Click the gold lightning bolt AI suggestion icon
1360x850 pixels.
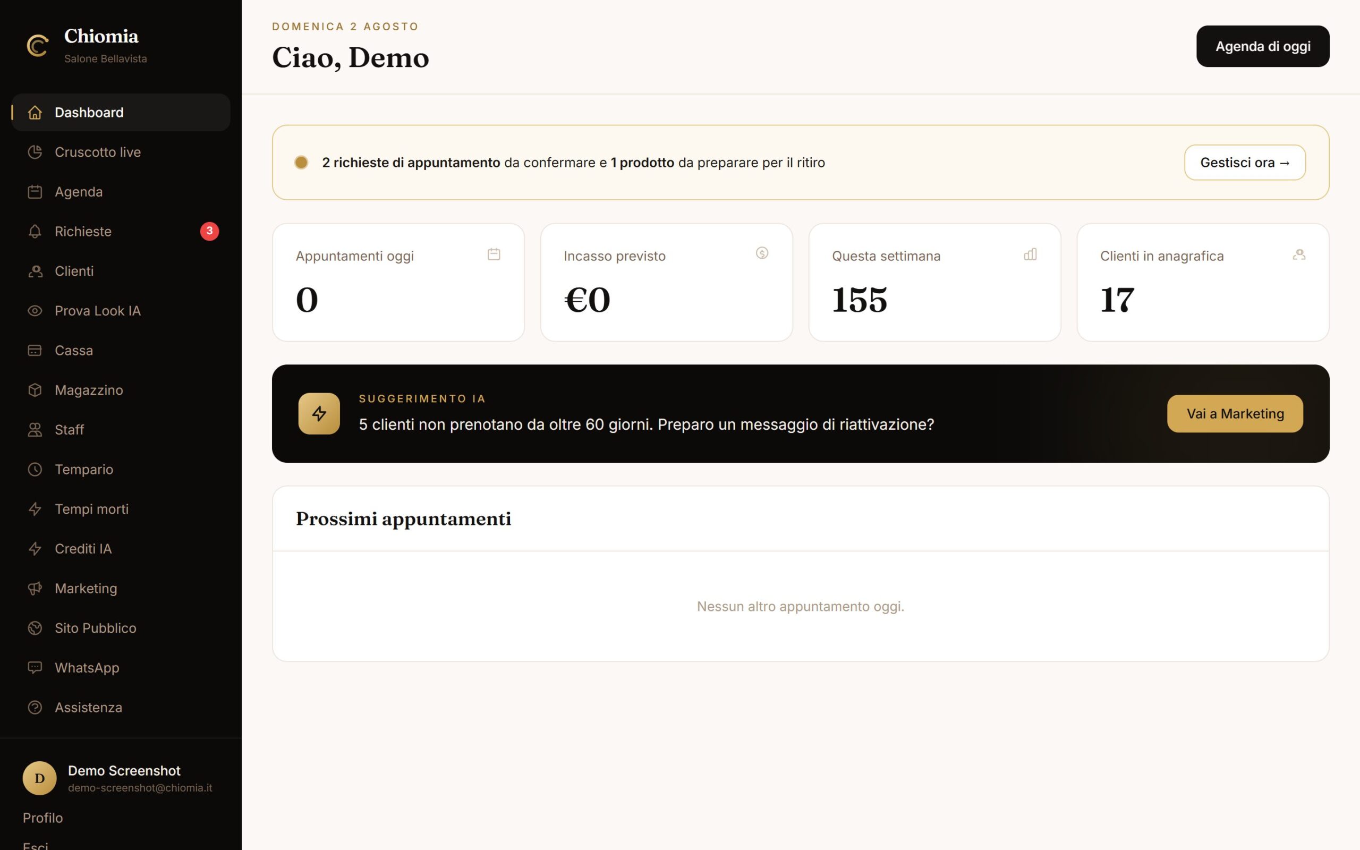point(319,414)
